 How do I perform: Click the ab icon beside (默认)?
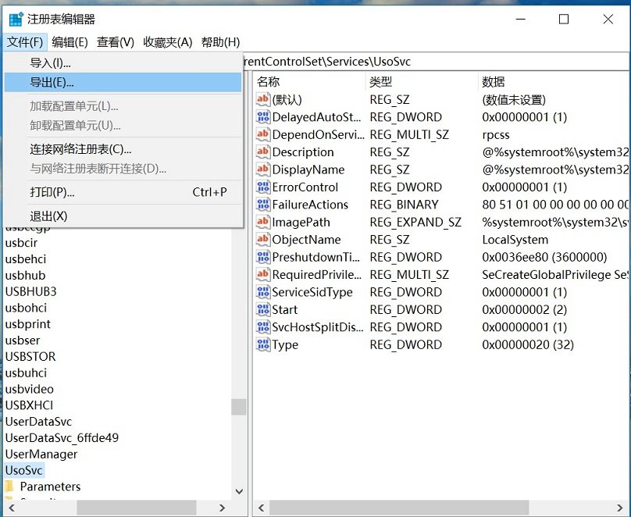[264, 99]
